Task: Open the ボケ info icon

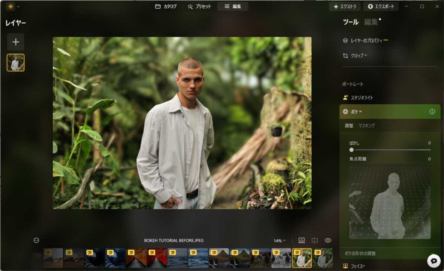Action: [x=432, y=112]
